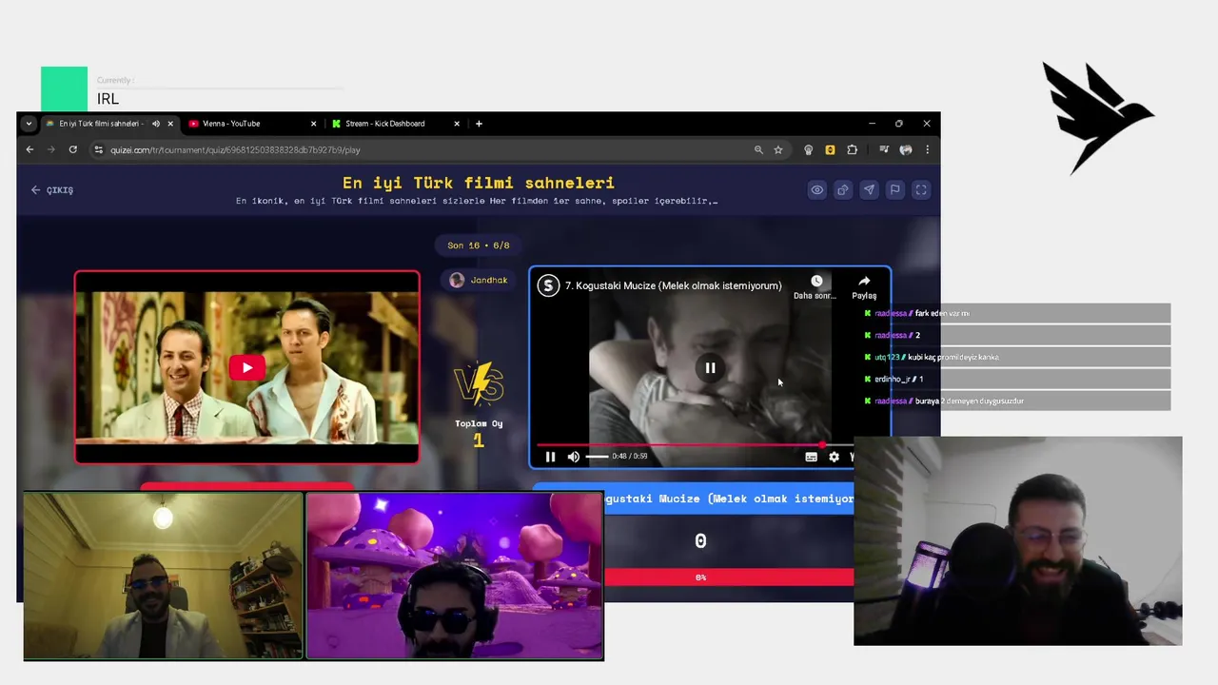
Task: Go back with the browser back arrow
Action: point(29,149)
